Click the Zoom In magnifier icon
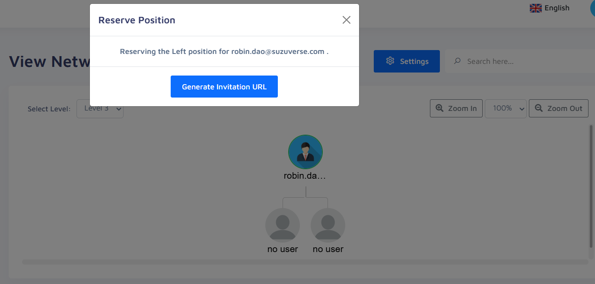The width and height of the screenshot is (595, 284). (439, 108)
